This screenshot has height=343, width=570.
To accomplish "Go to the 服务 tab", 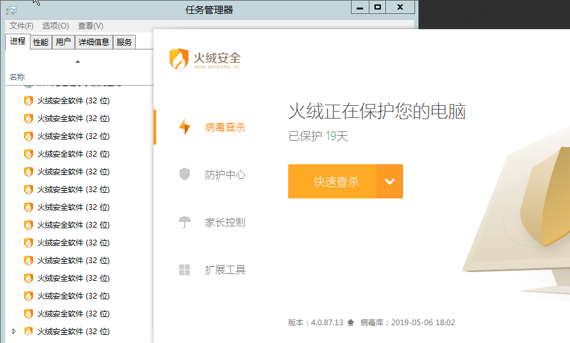I will click(124, 42).
